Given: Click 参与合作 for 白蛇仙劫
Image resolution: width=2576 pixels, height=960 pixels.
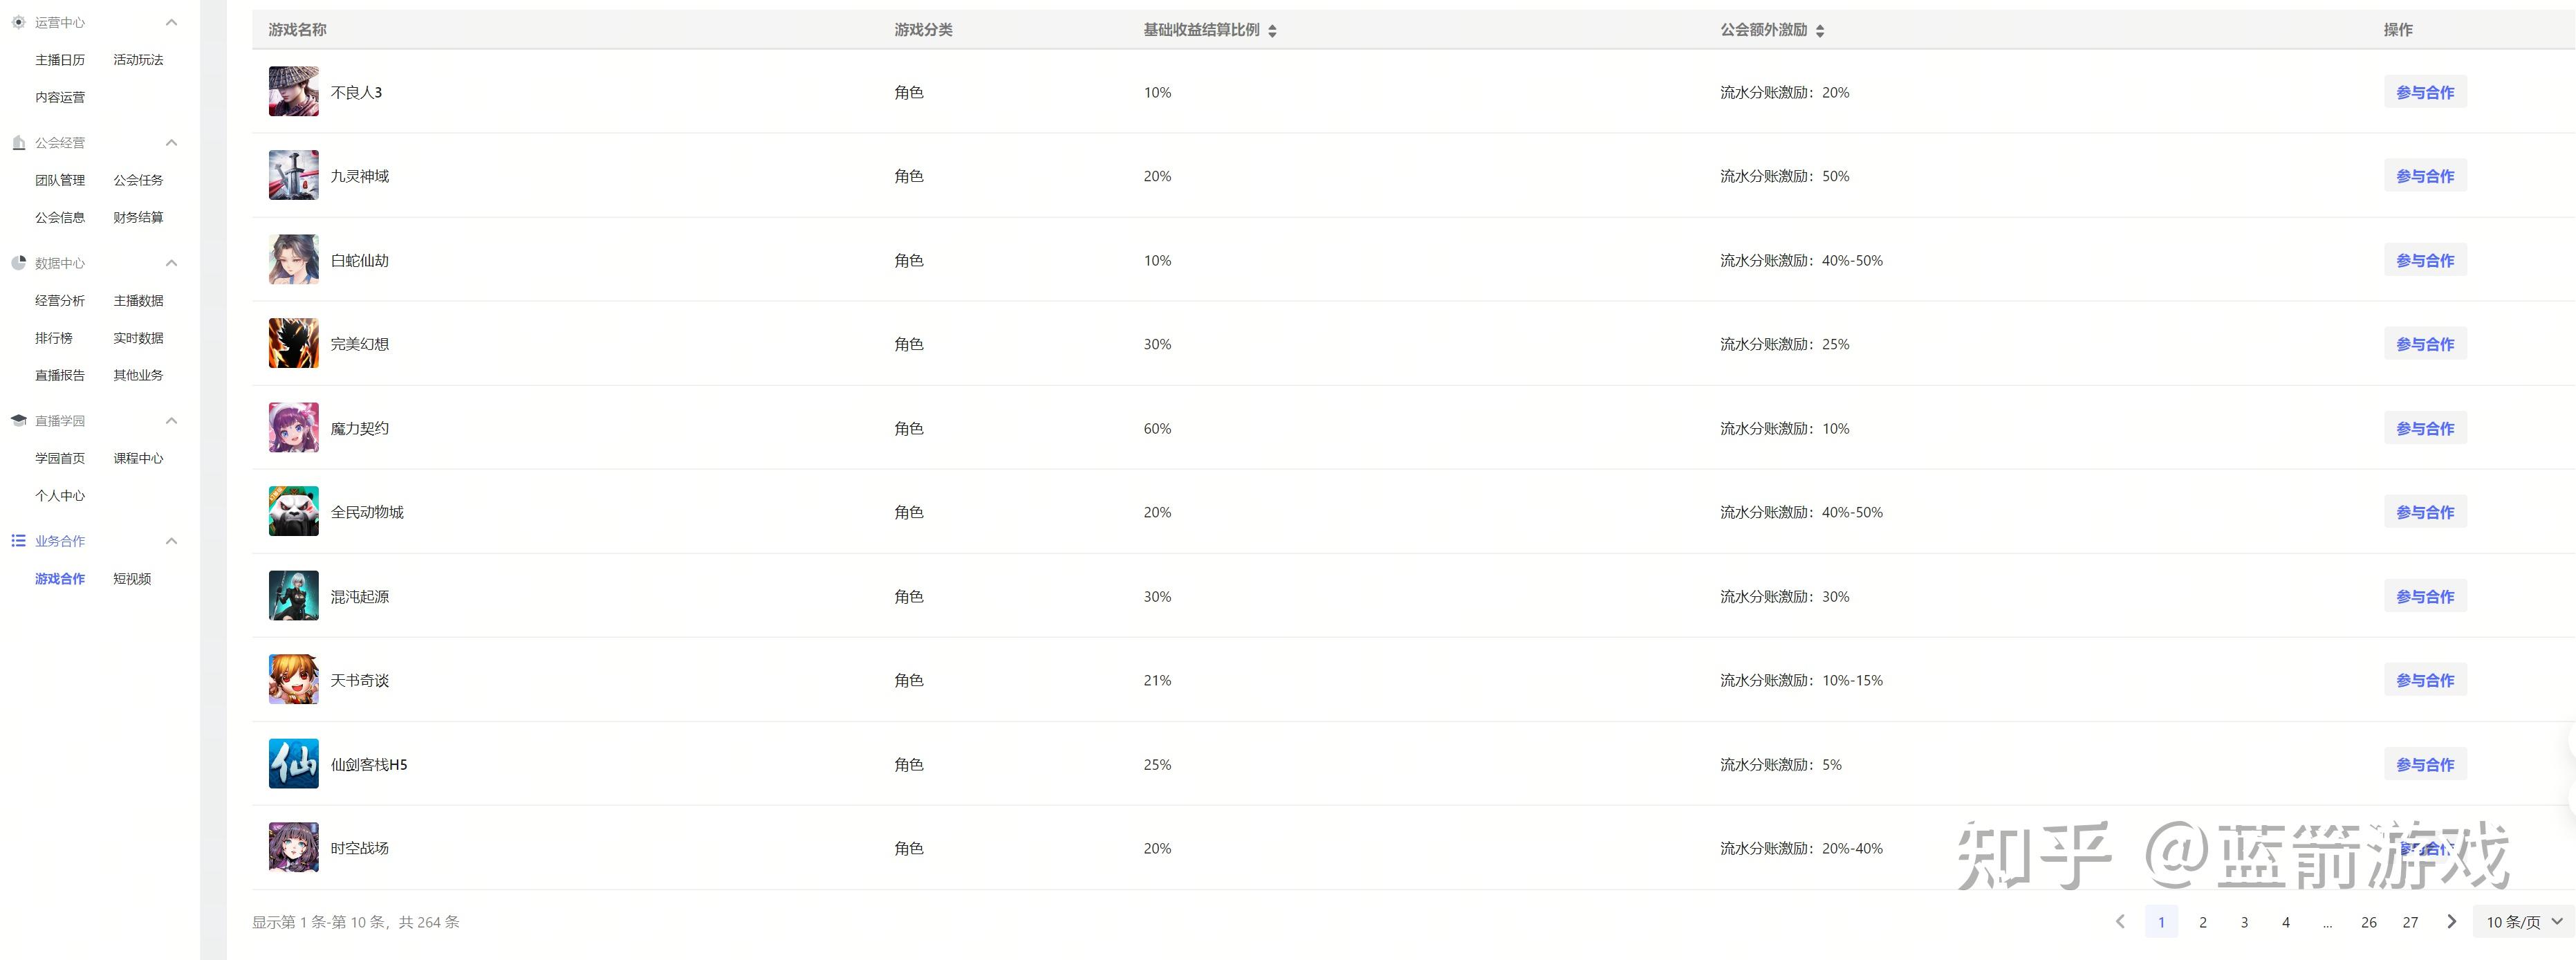Looking at the screenshot, I should click(2425, 261).
